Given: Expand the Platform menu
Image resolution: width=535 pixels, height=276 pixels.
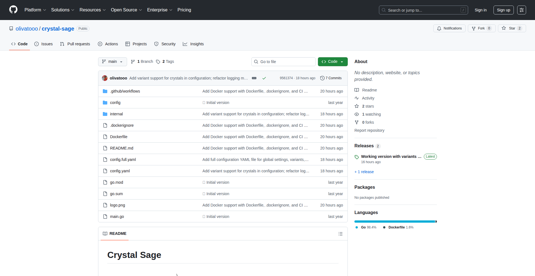Looking at the screenshot, I should (x=35, y=10).
